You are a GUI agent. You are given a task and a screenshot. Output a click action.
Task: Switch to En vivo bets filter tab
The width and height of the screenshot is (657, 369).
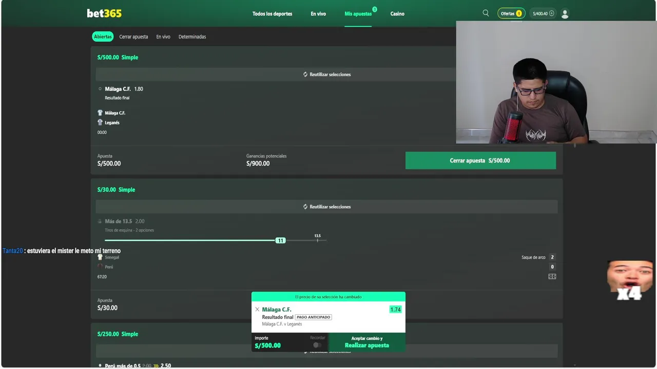click(x=163, y=37)
